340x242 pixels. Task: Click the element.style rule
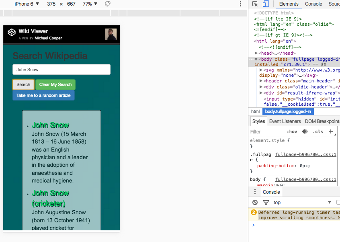click(x=270, y=140)
